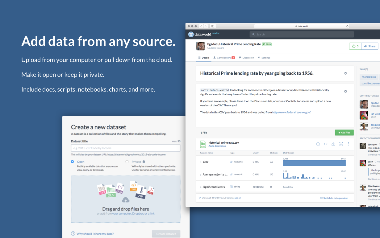The image size is (380, 238).
Task: Switch to the Details tab
Action: click(x=204, y=58)
